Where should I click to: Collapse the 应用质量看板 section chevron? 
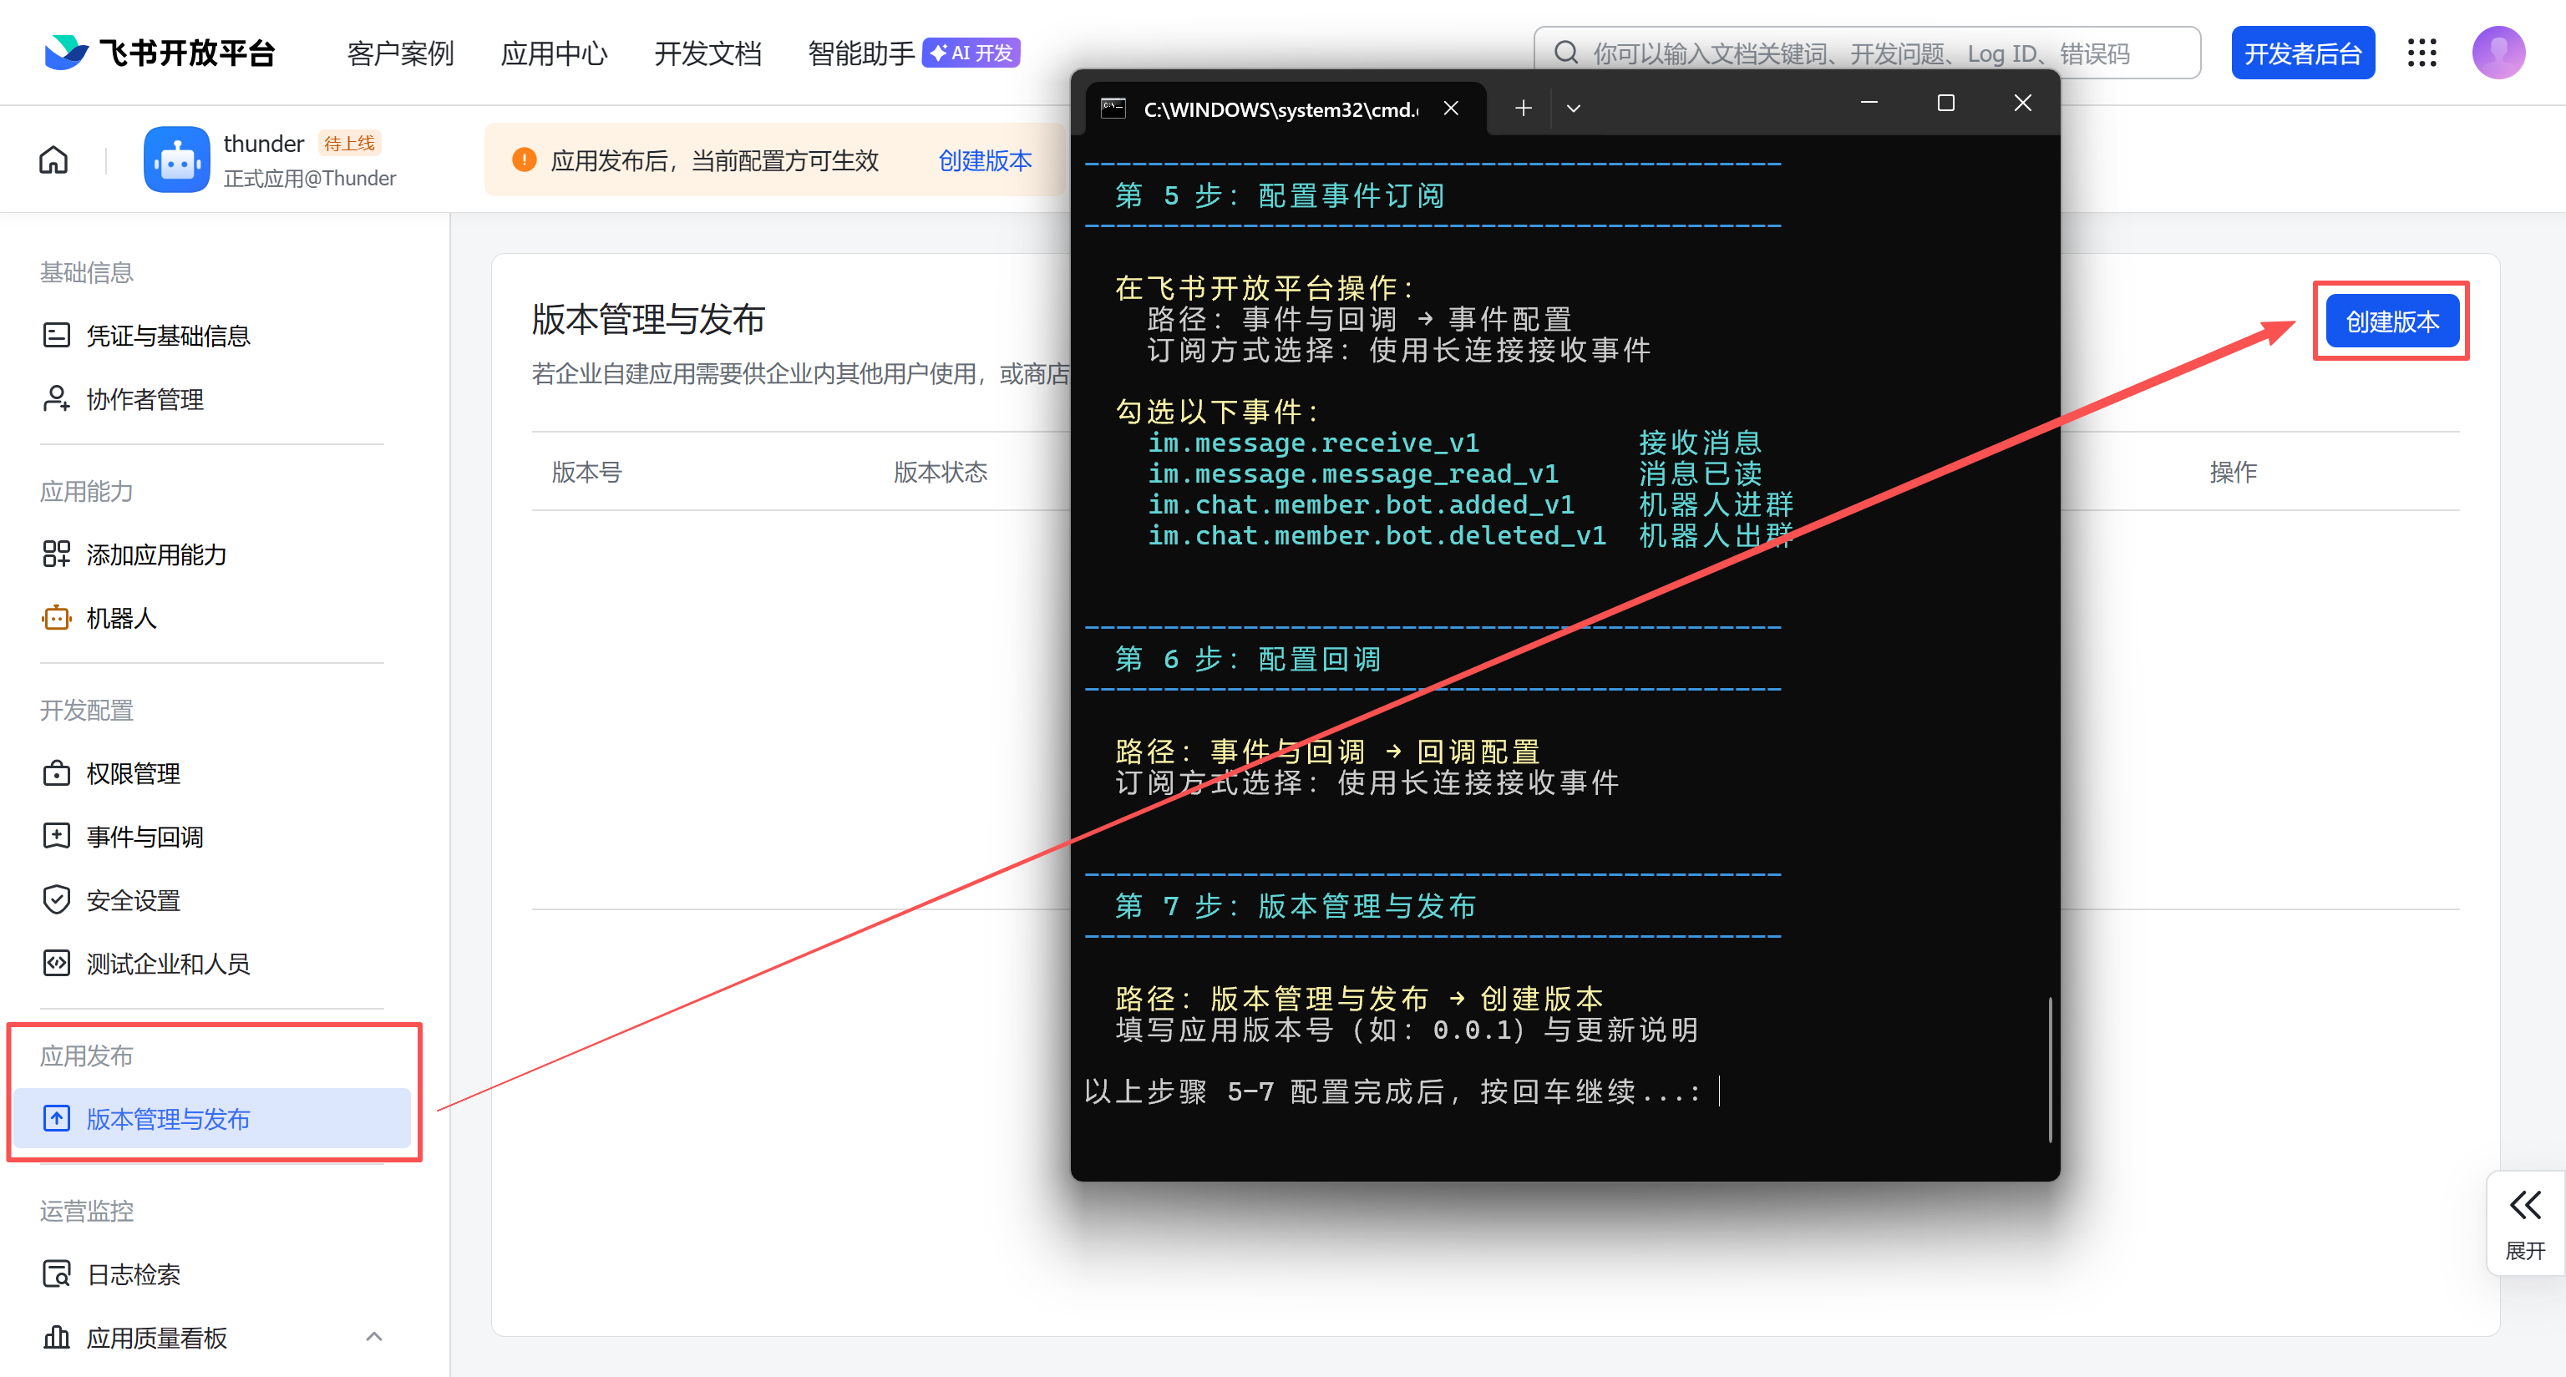pyautogui.click(x=373, y=1336)
